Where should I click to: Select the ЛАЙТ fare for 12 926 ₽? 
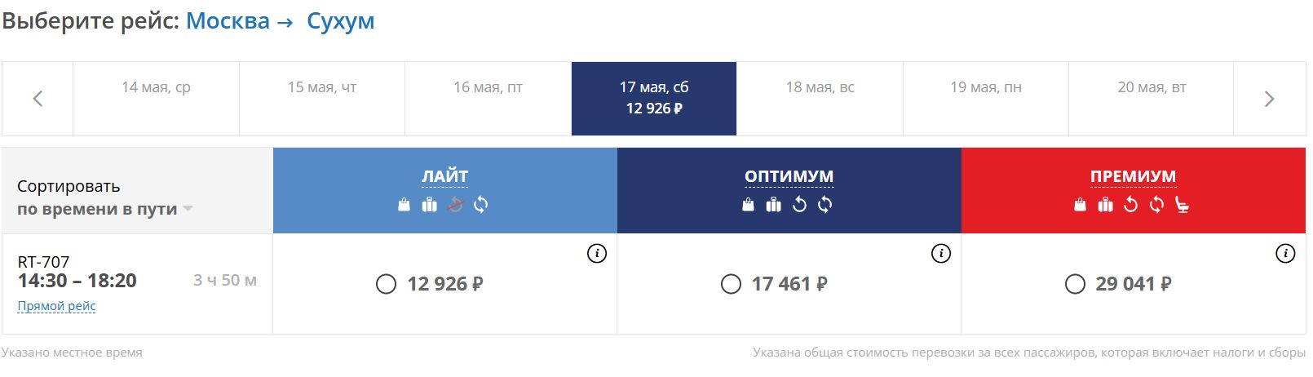[x=387, y=284]
